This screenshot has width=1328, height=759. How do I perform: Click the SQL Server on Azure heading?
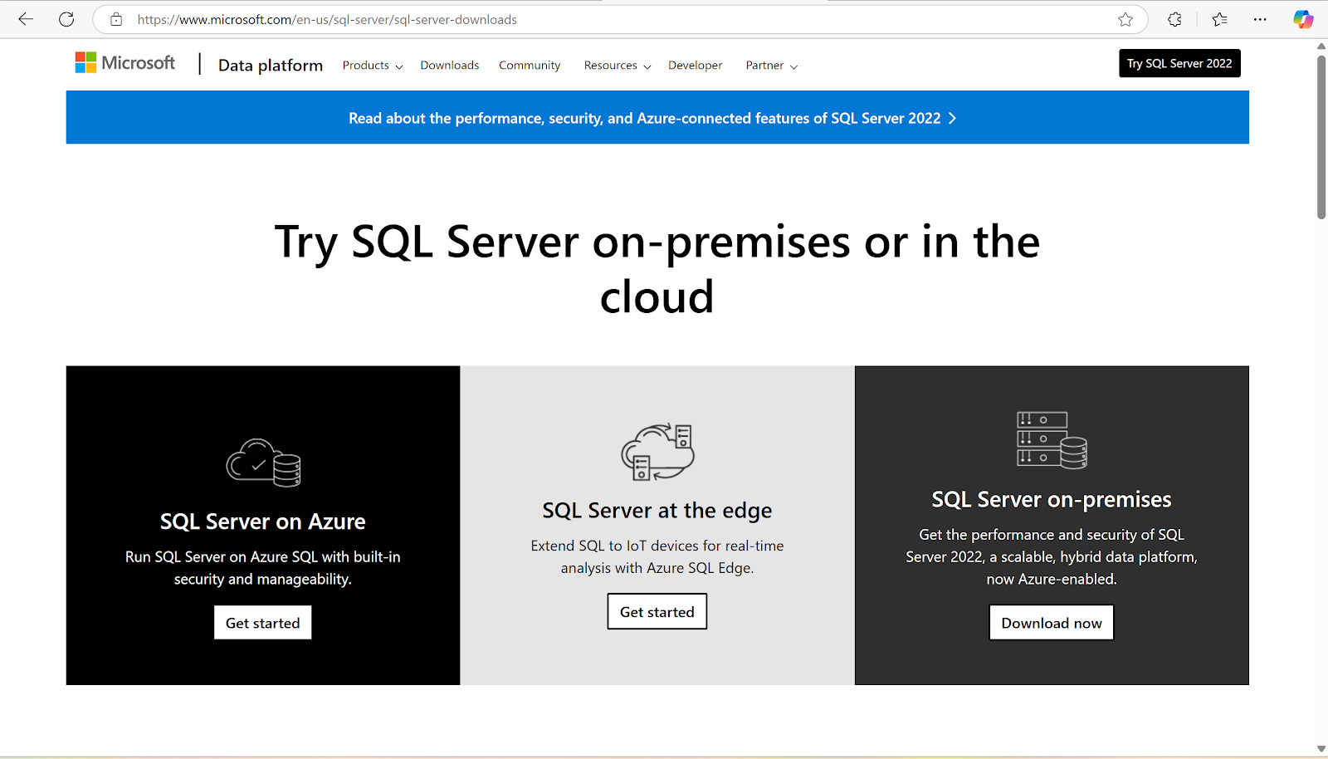tap(263, 522)
